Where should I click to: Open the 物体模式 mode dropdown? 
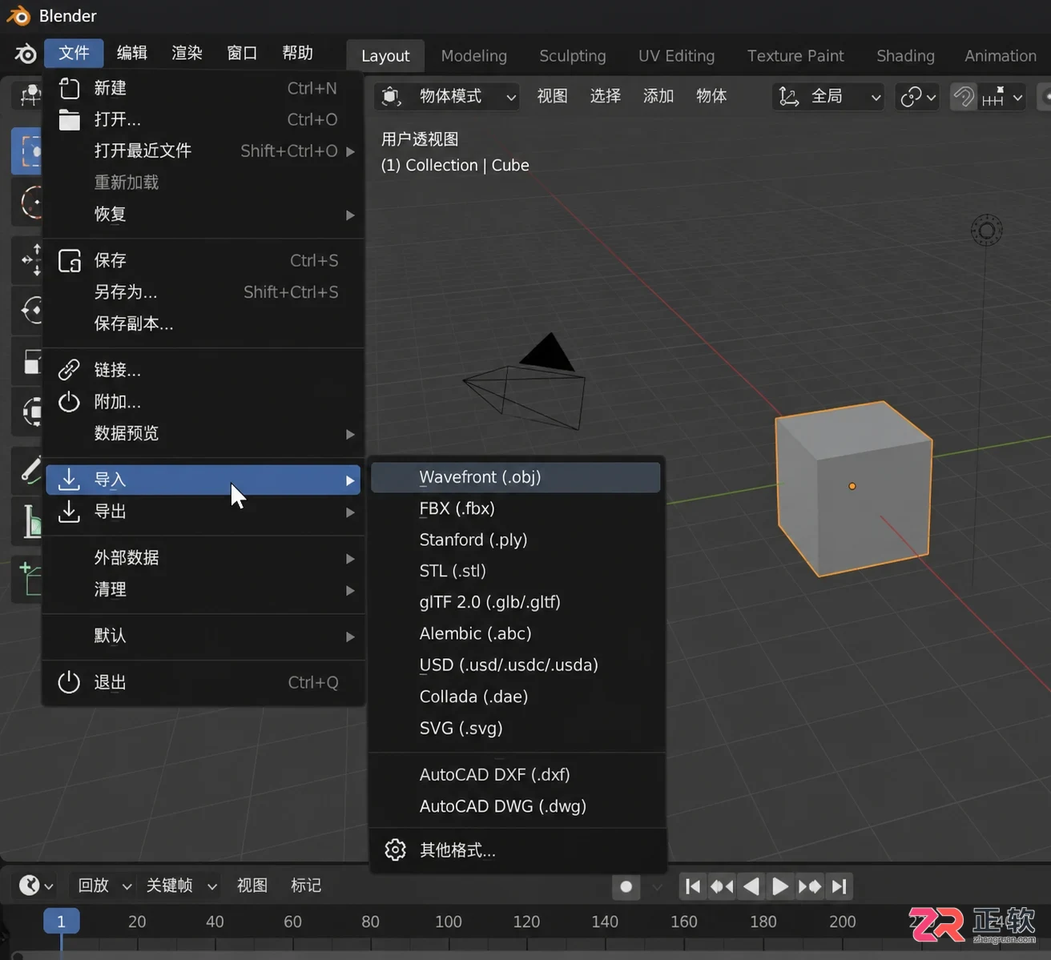click(447, 97)
